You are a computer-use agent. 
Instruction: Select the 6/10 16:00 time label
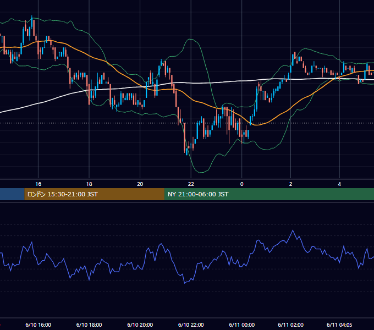(38, 324)
